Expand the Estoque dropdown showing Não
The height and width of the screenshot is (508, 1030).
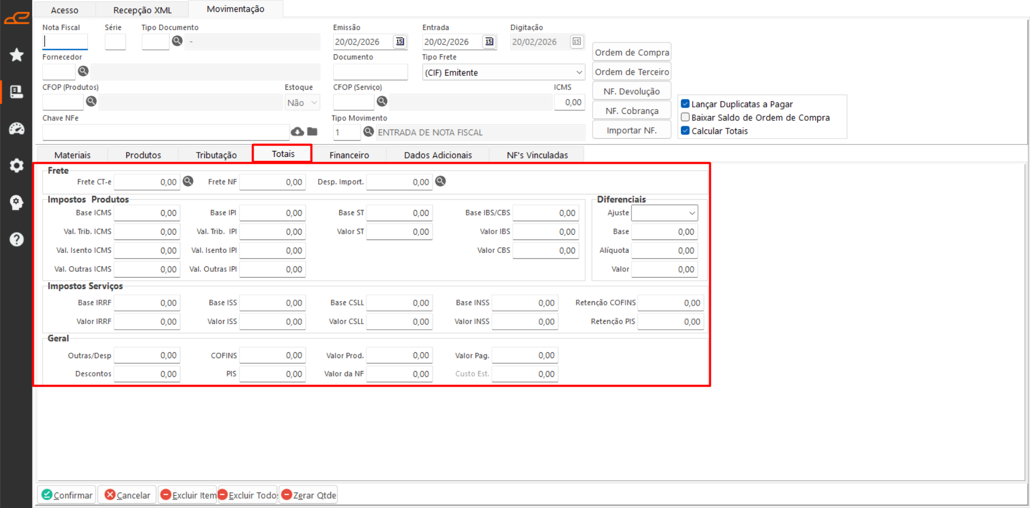click(x=314, y=103)
